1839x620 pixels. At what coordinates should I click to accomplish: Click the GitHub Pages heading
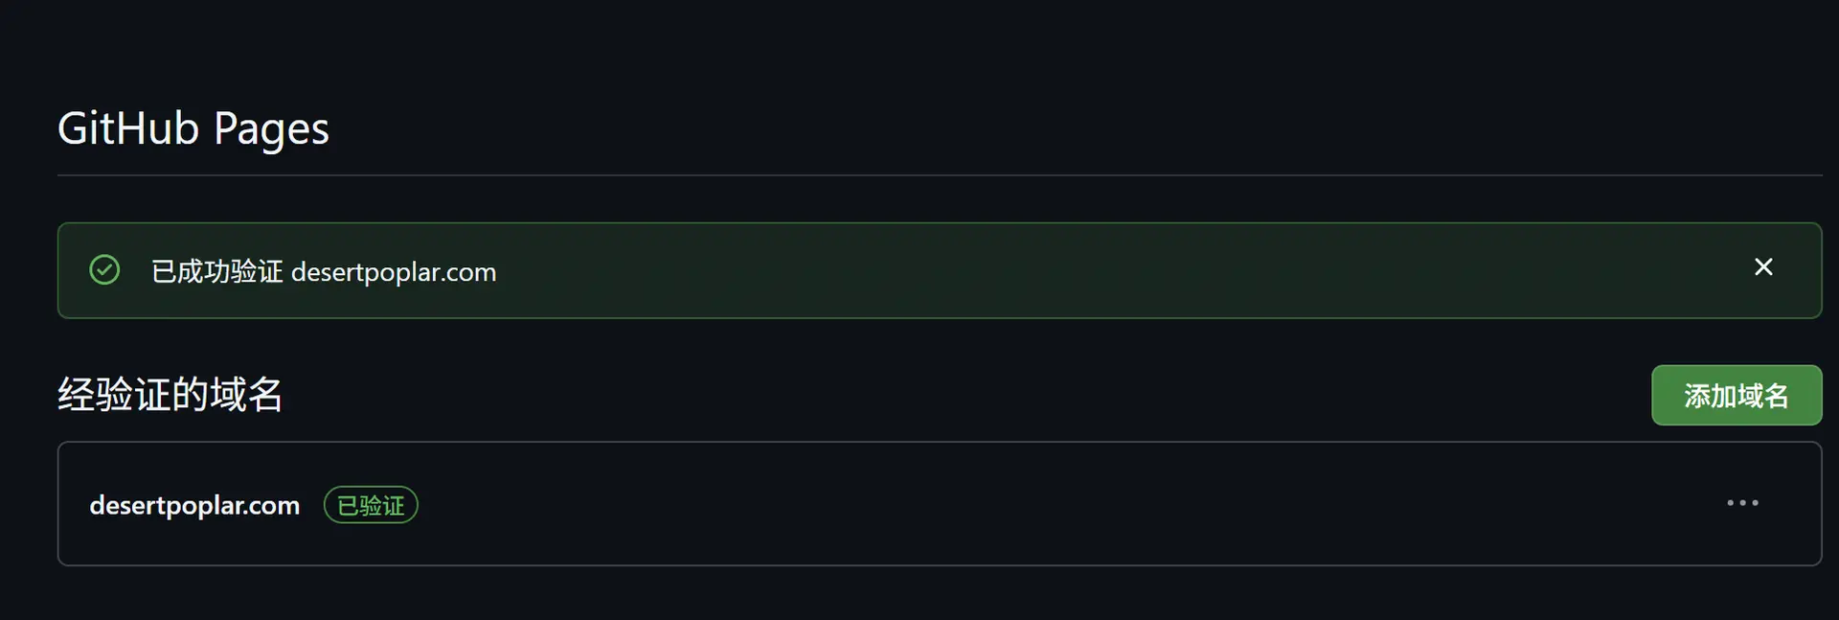[193, 128]
